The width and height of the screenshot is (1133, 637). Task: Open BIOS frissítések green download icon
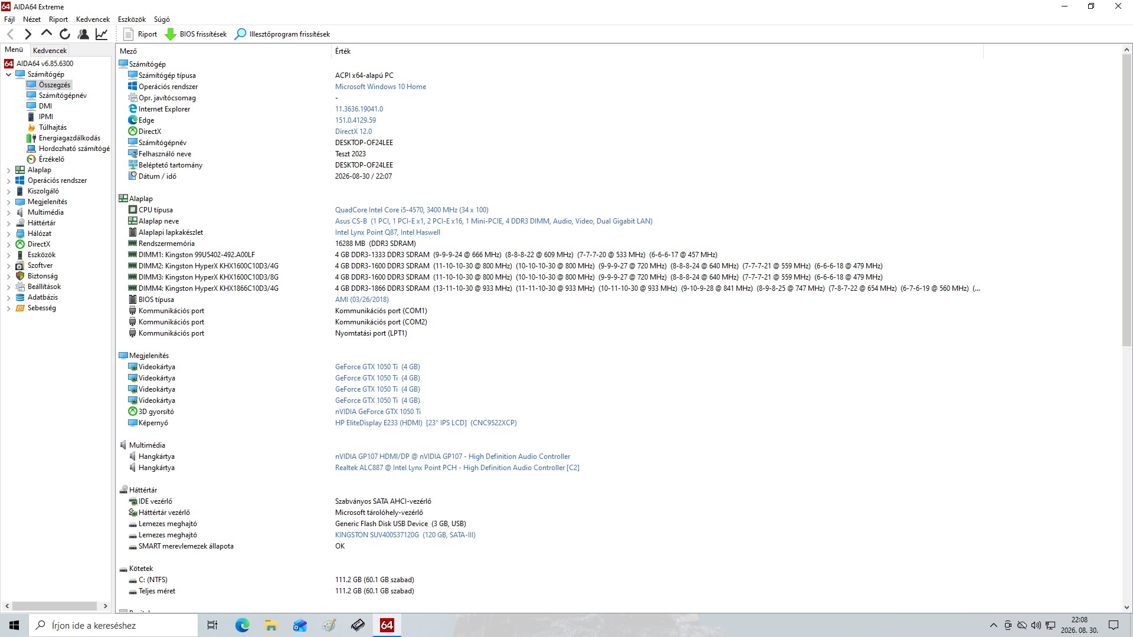pyautogui.click(x=171, y=34)
